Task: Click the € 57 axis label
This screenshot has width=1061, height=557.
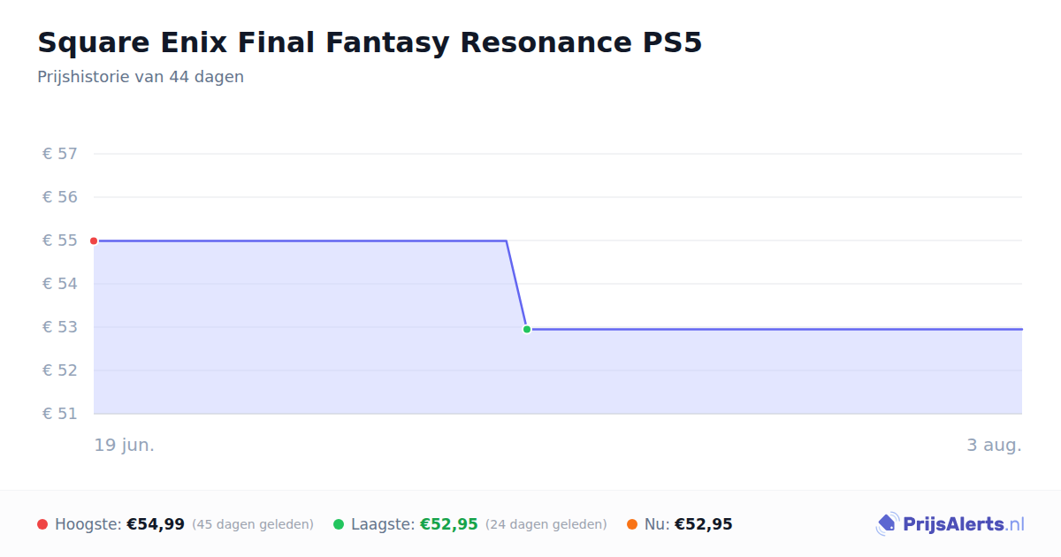Action: pos(60,154)
